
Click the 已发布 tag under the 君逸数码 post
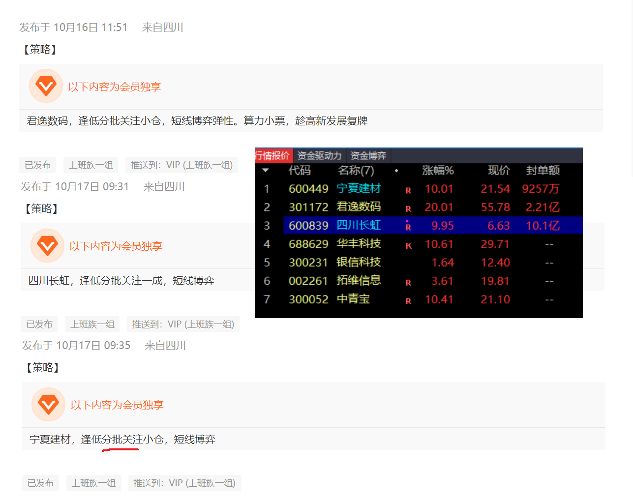point(38,165)
